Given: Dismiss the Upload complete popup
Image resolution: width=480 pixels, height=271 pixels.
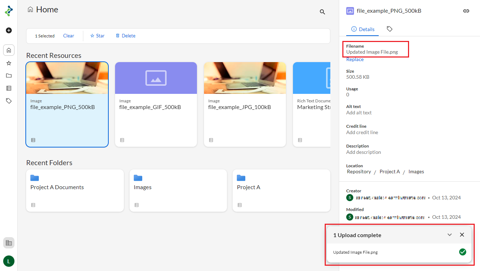Looking at the screenshot, I should [x=462, y=235].
